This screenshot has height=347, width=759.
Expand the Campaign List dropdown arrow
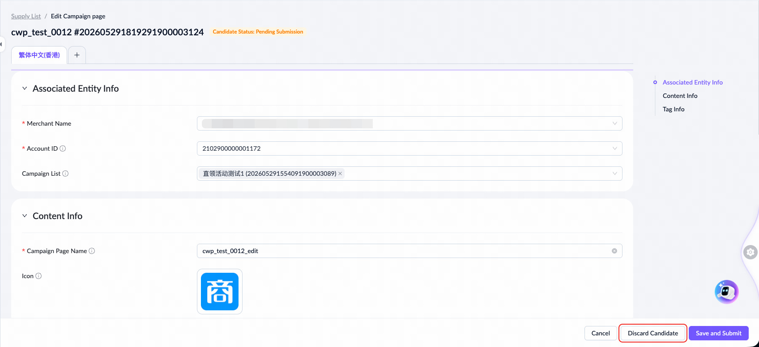[614, 173]
